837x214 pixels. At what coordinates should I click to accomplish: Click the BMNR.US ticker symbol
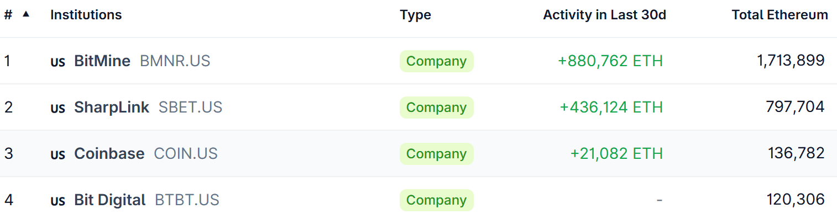tap(175, 61)
